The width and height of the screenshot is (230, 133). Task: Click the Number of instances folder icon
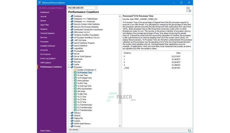pyautogui.click(x=75, y=70)
